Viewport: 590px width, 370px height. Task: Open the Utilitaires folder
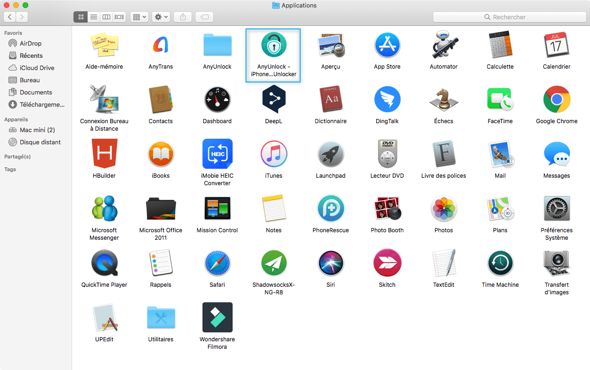[161, 317]
